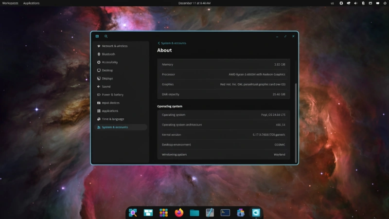This screenshot has width=389, height=219.
Task: Open the dock application grid icon
Action: [x=163, y=213]
